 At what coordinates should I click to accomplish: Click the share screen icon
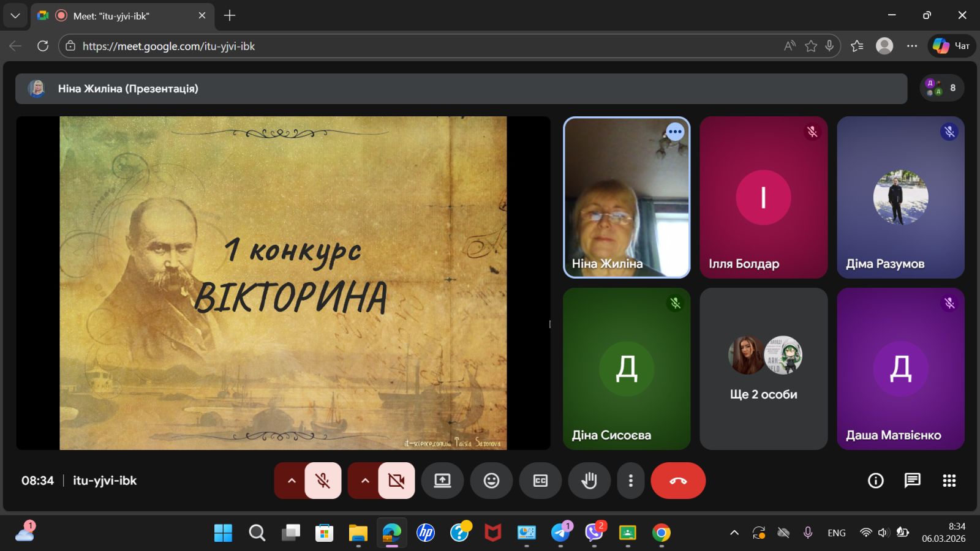pyautogui.click(x=442, y=481)
